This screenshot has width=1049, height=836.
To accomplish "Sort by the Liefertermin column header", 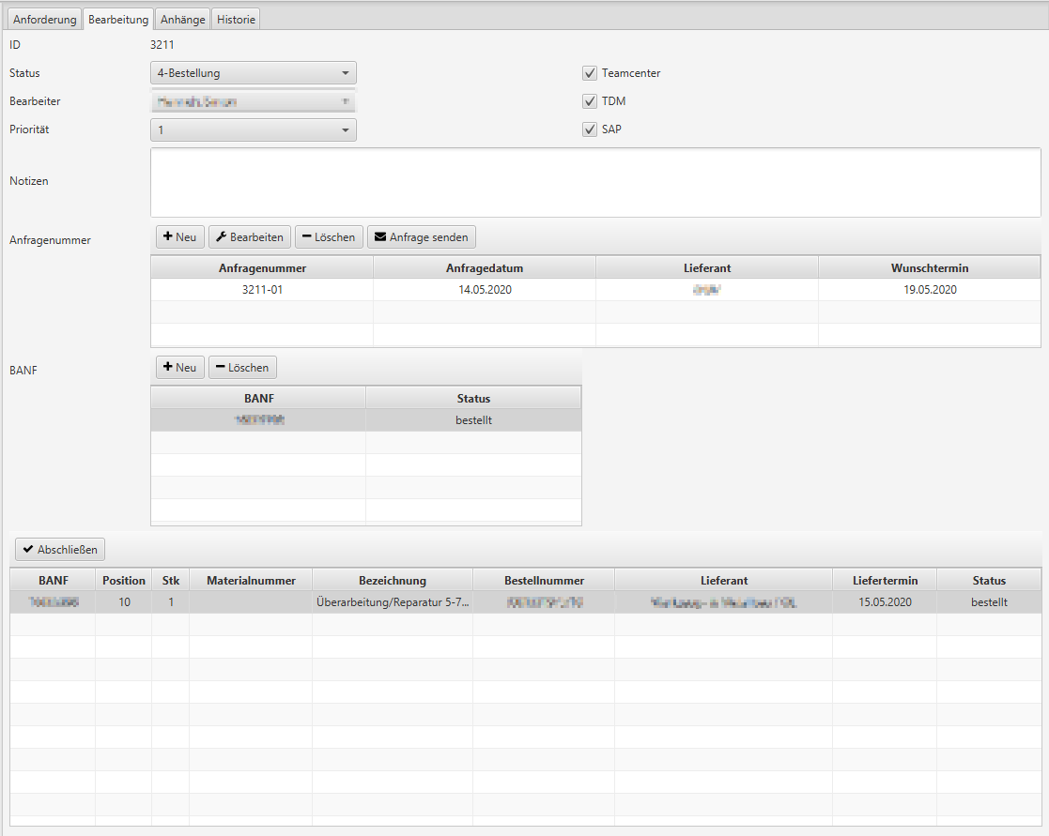I will [884, 581].
